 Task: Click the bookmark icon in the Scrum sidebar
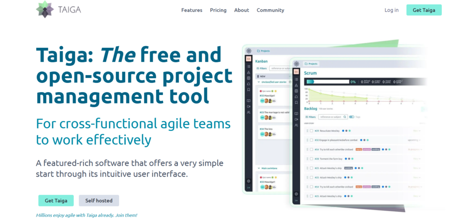tap(296, 102)
